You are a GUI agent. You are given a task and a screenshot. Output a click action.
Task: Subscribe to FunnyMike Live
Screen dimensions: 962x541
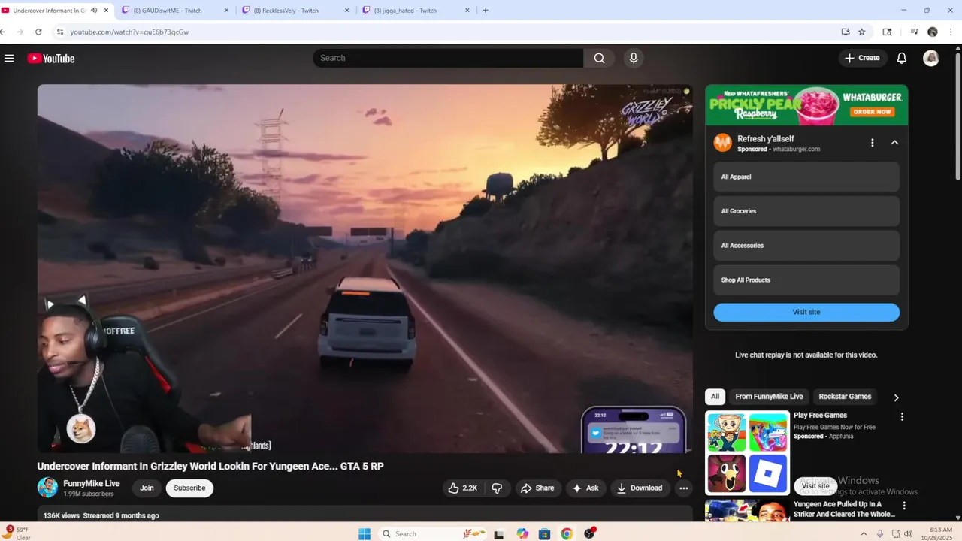point(189,488)
